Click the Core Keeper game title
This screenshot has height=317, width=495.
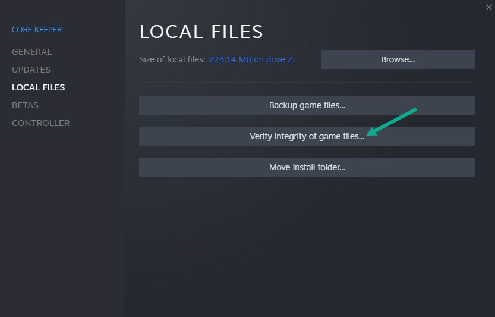coord(37,29)
